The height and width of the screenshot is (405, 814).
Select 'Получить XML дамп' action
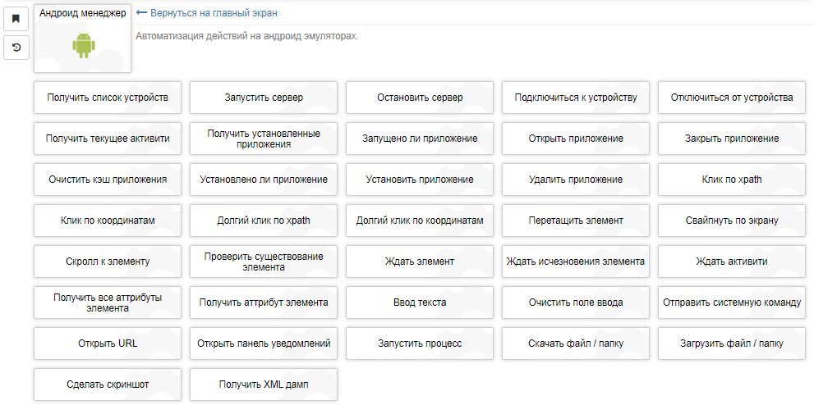[264, 385]
